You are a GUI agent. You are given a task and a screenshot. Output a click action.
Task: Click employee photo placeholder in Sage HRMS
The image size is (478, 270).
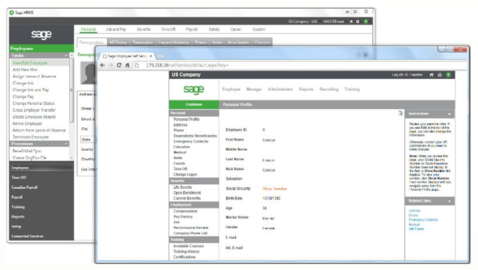pos(88,73)
